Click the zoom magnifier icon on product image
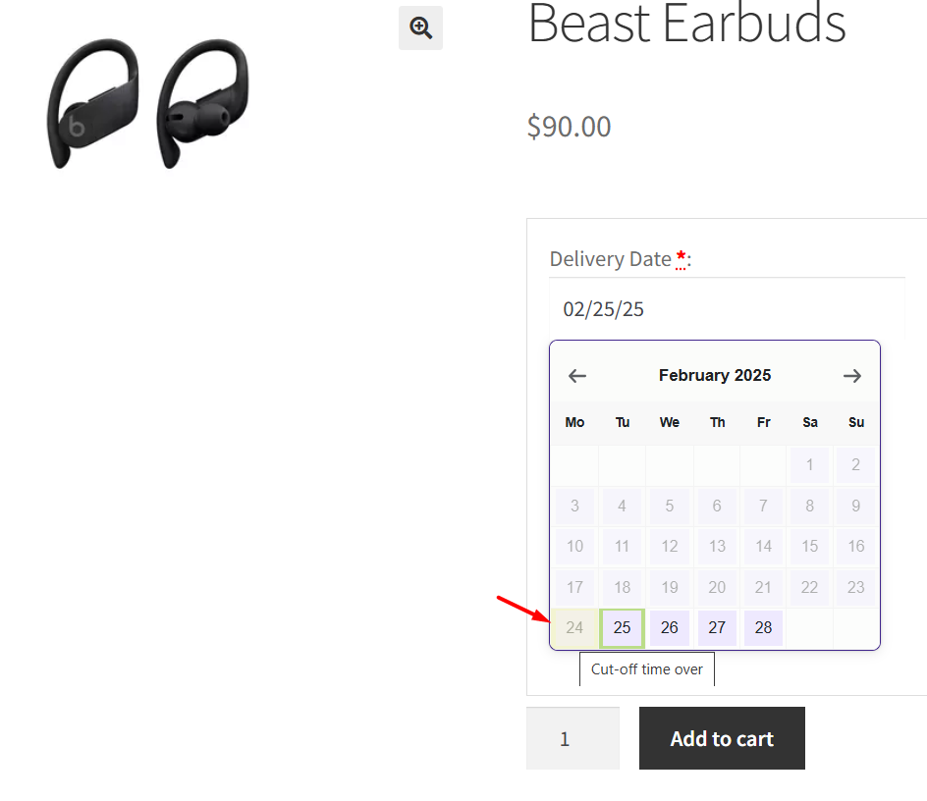The image size is (927, 801). (x=421, y=27)
